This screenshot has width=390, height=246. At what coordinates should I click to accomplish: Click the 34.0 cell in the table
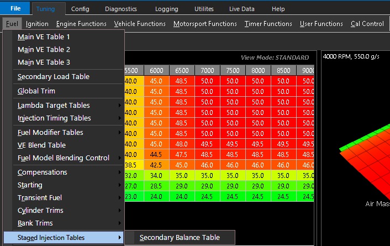pyautogui.click(x=156, y=176)
